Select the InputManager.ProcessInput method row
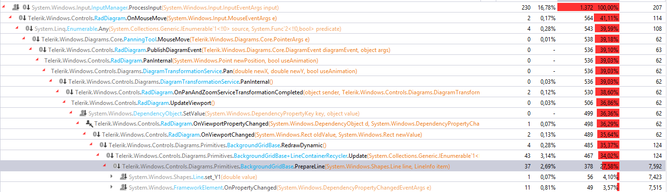667x192 pixels. [x=333, y=7]
